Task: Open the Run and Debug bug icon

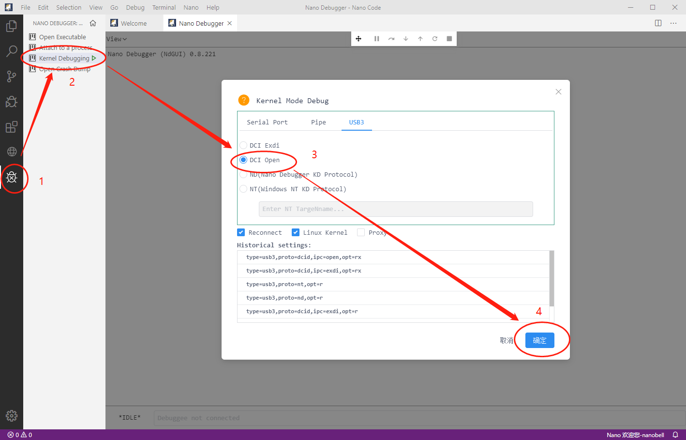Action: 12,101
